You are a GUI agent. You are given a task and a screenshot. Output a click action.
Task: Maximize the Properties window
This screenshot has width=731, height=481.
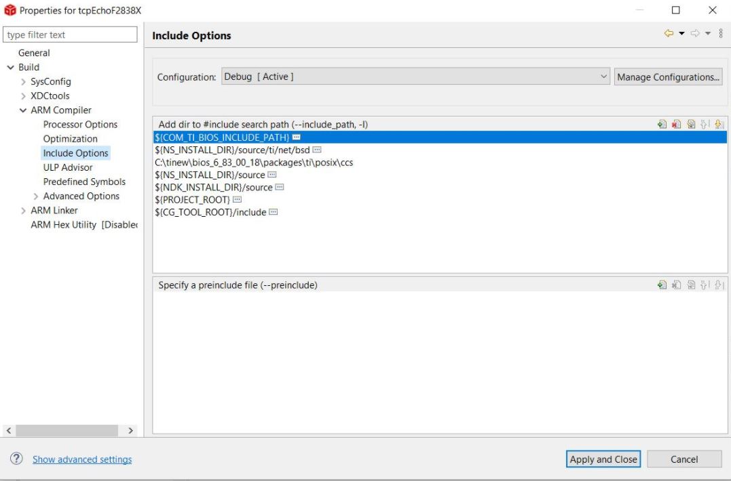click(675, 9)
